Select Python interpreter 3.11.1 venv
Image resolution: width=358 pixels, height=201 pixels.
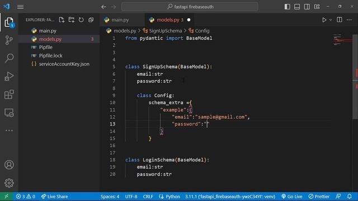coord(230,197)
